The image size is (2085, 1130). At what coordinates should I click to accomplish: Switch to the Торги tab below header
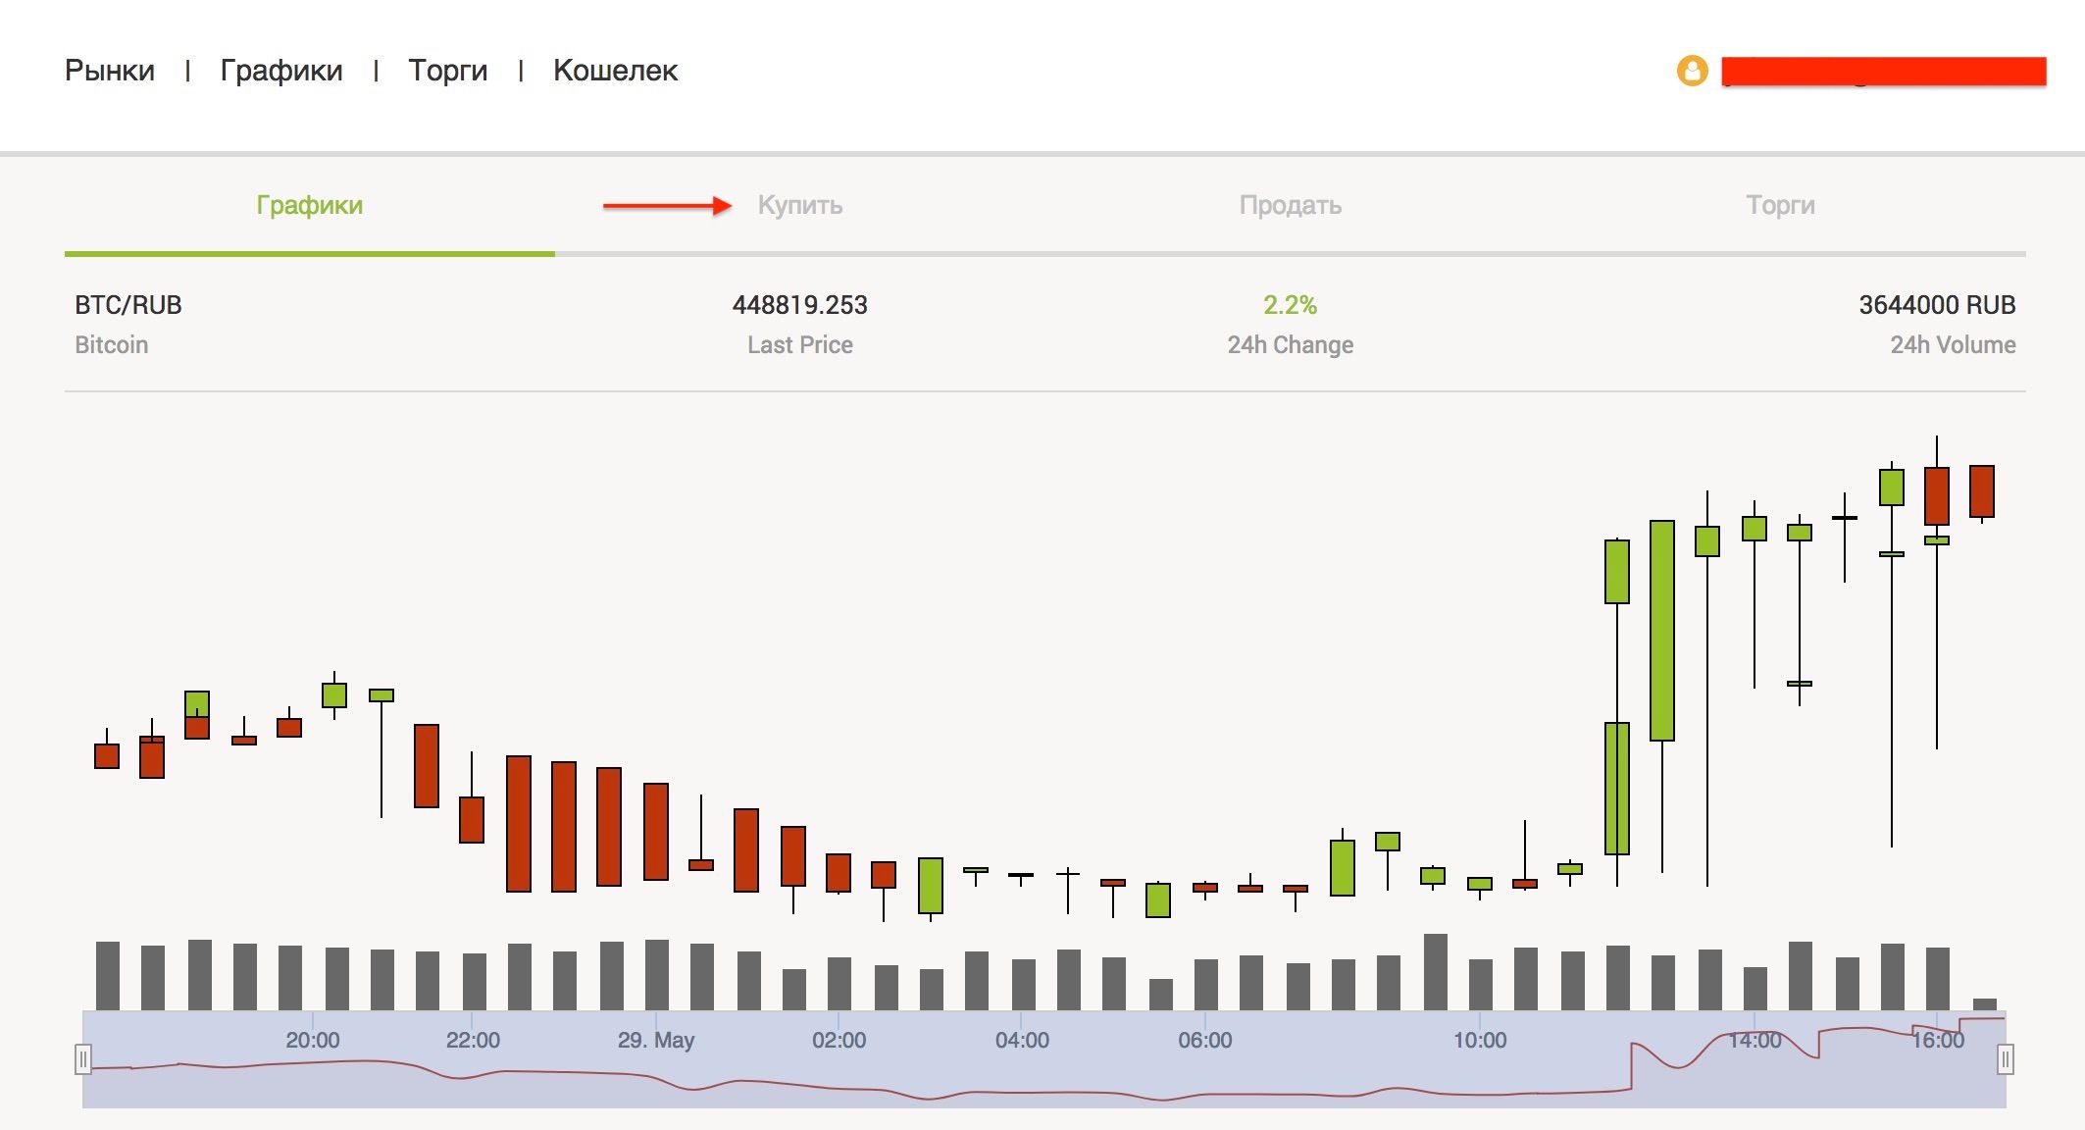coord(1780,205)
